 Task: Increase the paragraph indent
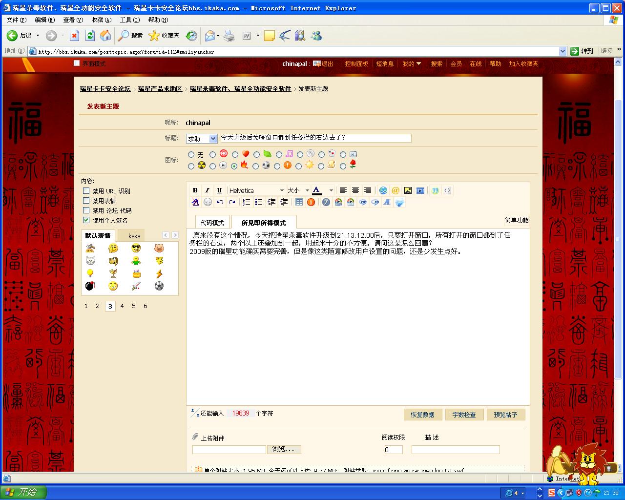284,202
